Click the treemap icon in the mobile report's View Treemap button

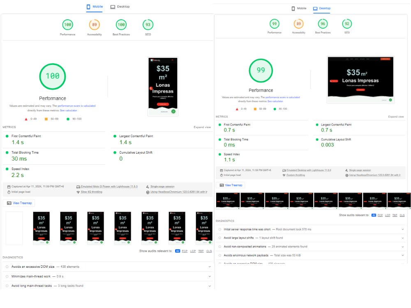pyautogui.click(x=9, y=203)
